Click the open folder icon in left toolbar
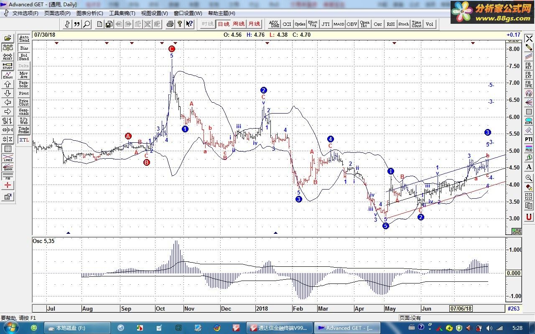The image size is (535, 334). pyautogui.click(x=8, y=38)
